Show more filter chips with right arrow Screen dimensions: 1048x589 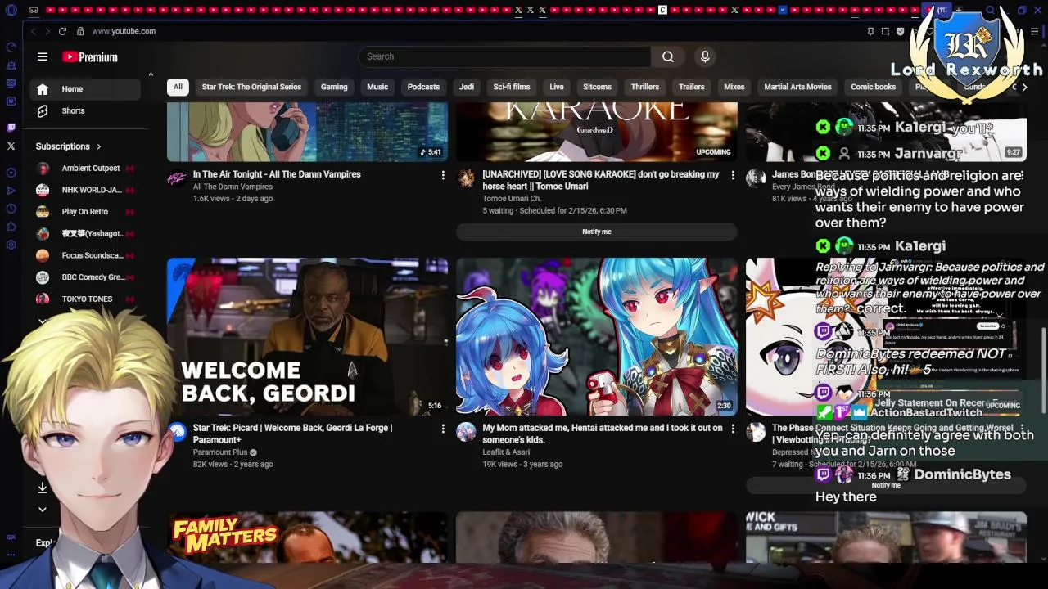click(1024, 87)
